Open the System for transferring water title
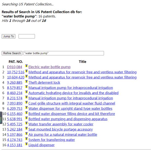This screenshot has width=151, height=152. 52,140
